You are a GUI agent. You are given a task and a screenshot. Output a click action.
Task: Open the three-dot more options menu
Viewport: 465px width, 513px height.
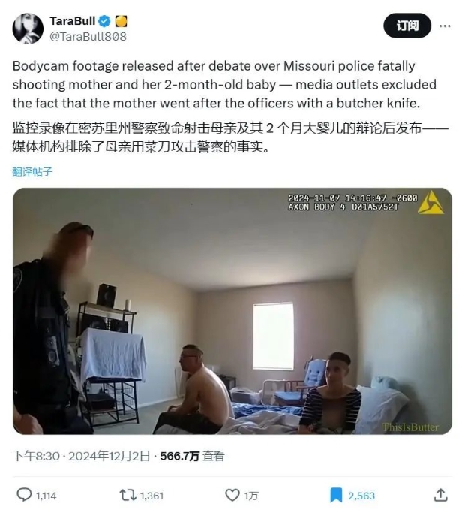click(x=445, y=26)
